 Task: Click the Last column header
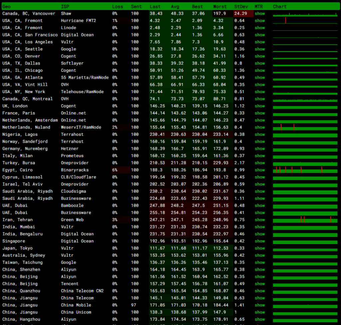point(155,7)
